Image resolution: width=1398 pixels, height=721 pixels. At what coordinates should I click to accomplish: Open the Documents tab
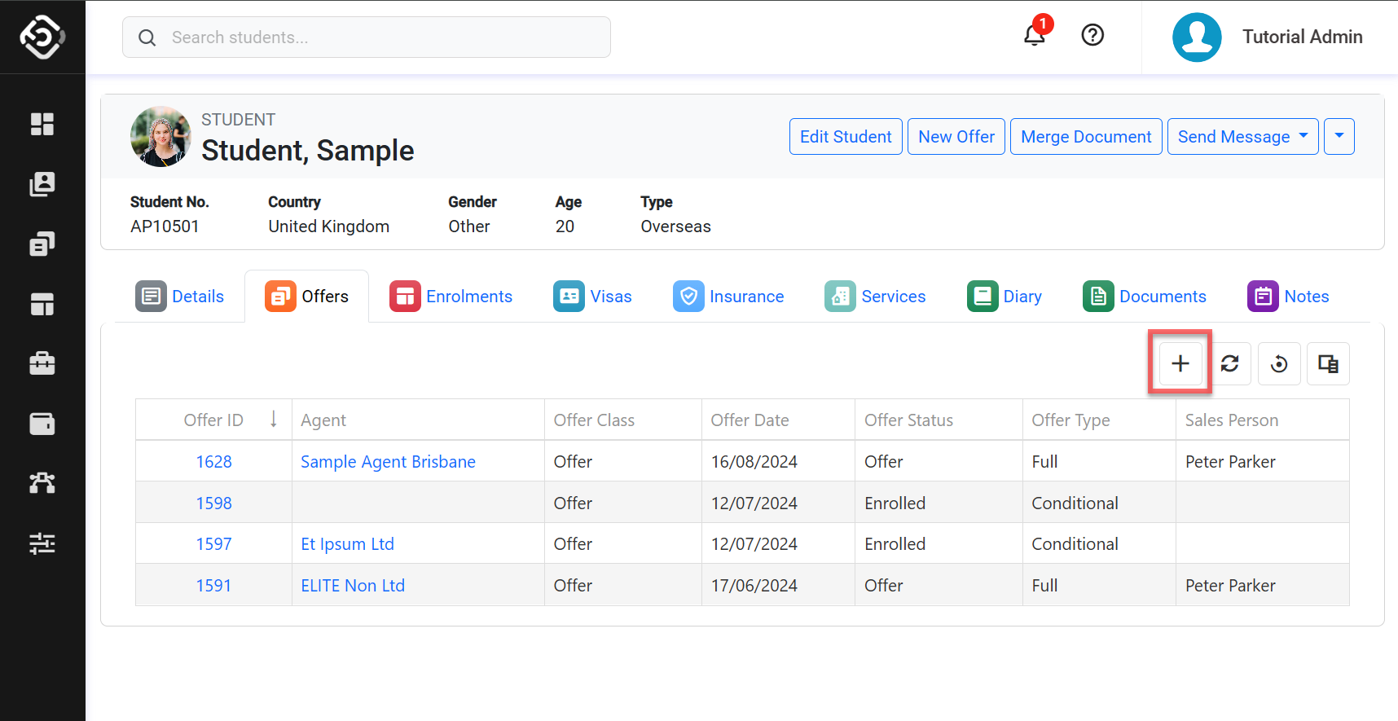[1145, 297]
